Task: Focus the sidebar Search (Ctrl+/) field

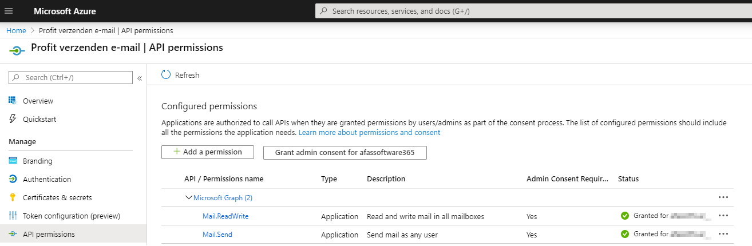Action: pos(71,78)
